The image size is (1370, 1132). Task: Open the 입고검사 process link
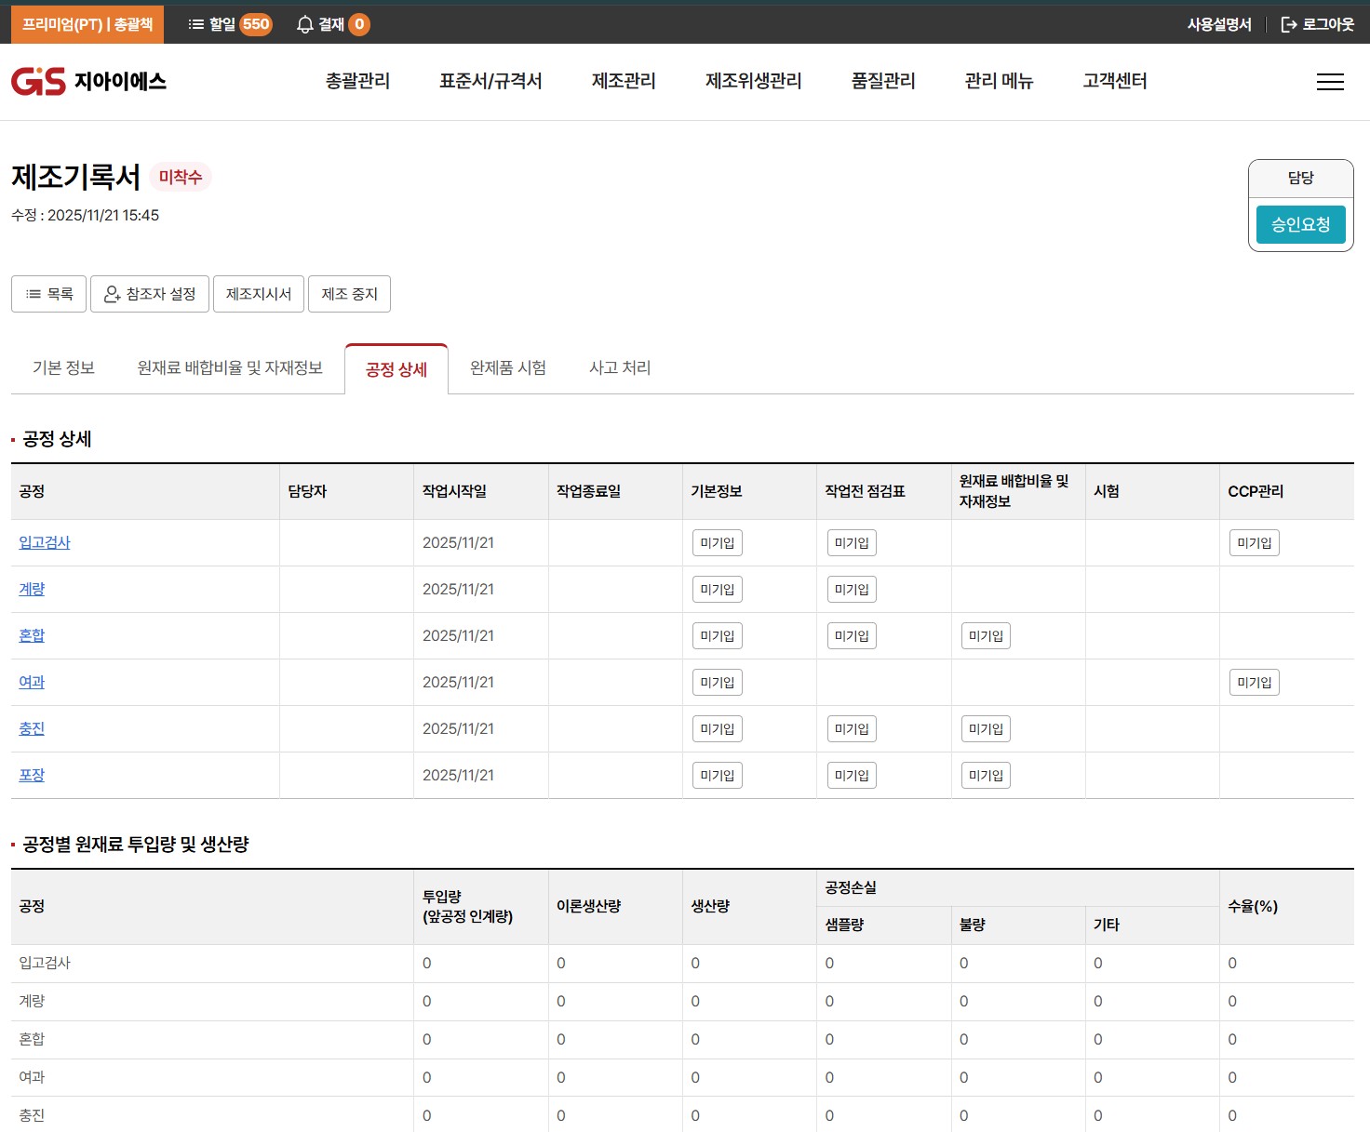pyautogui.click(x=45, y=542)
